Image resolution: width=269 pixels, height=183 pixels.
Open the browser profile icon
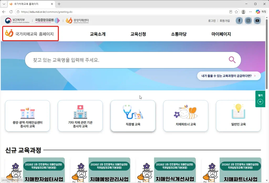[x=243, y=12]
